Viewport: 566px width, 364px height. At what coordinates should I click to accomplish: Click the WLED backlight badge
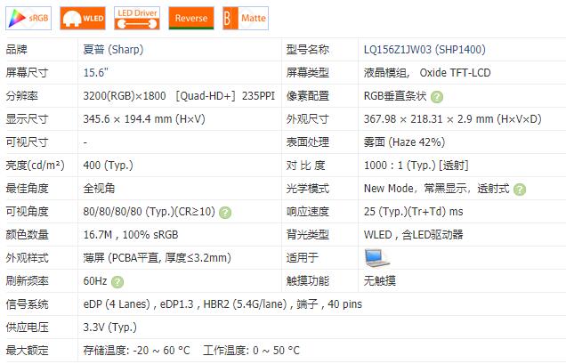point(83,18)
